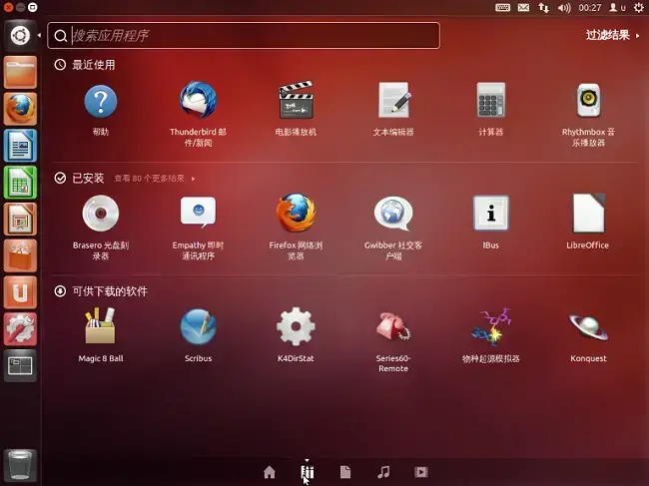Switch to the Applications lens tab
The height and width of the screenshot is (486, 649).
[308, 472]
